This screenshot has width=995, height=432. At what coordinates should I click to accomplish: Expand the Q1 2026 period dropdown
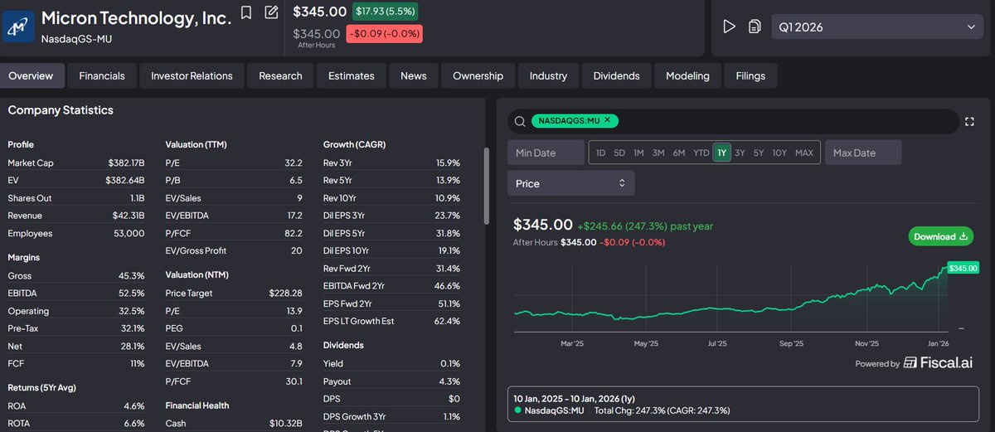click(x=877, y=27)
